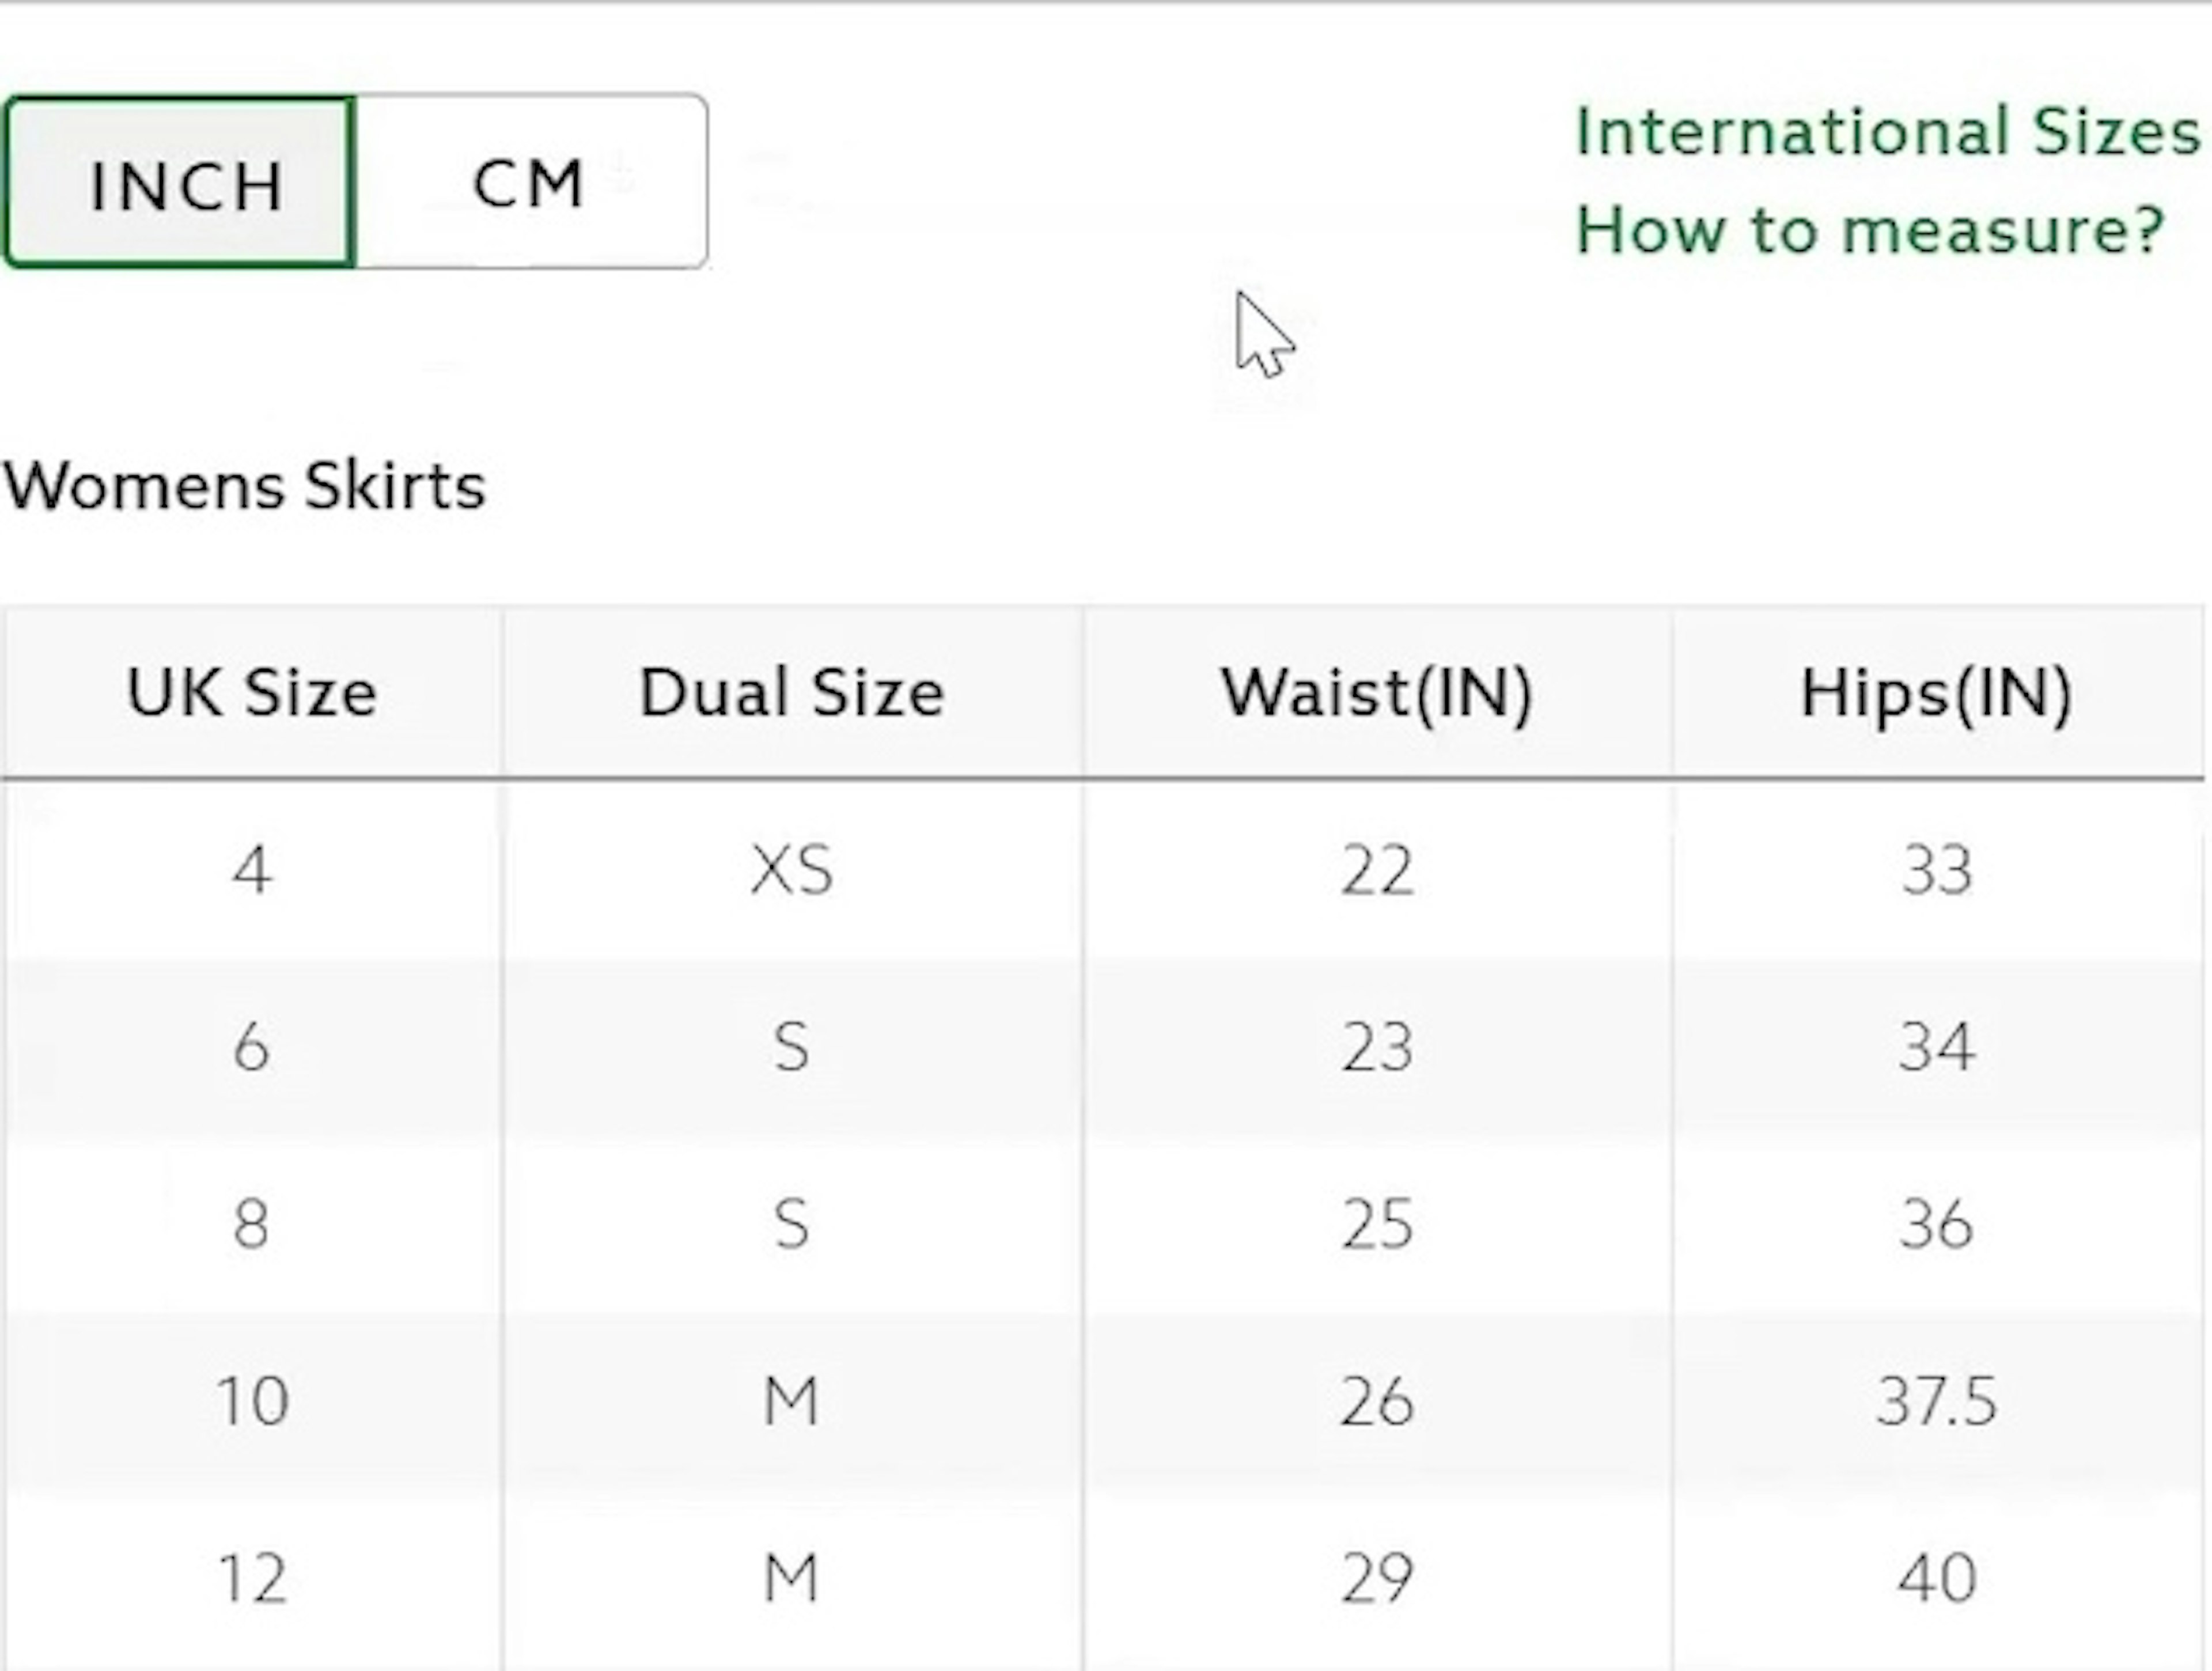Click the waist 25 cell
The width and height of the screenshot is (2212, 1671).
click(1376, 1224)
